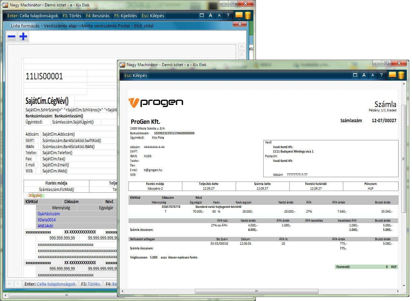Choose Esc: Kilépés in back window toolbar
Image resolution: width=412 pixels, height=301 pixels.
tap(153, 16)
